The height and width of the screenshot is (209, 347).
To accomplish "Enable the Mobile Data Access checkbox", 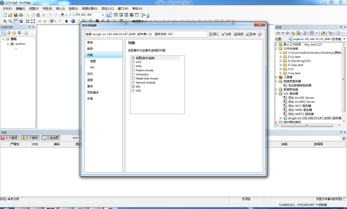I will point(133,78).
